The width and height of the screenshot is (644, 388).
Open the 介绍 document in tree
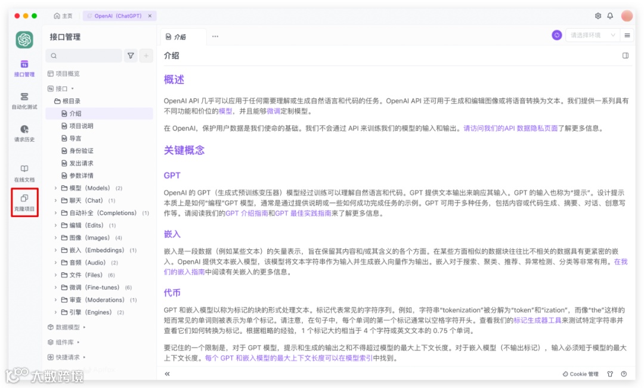click(x=99, y=113)
